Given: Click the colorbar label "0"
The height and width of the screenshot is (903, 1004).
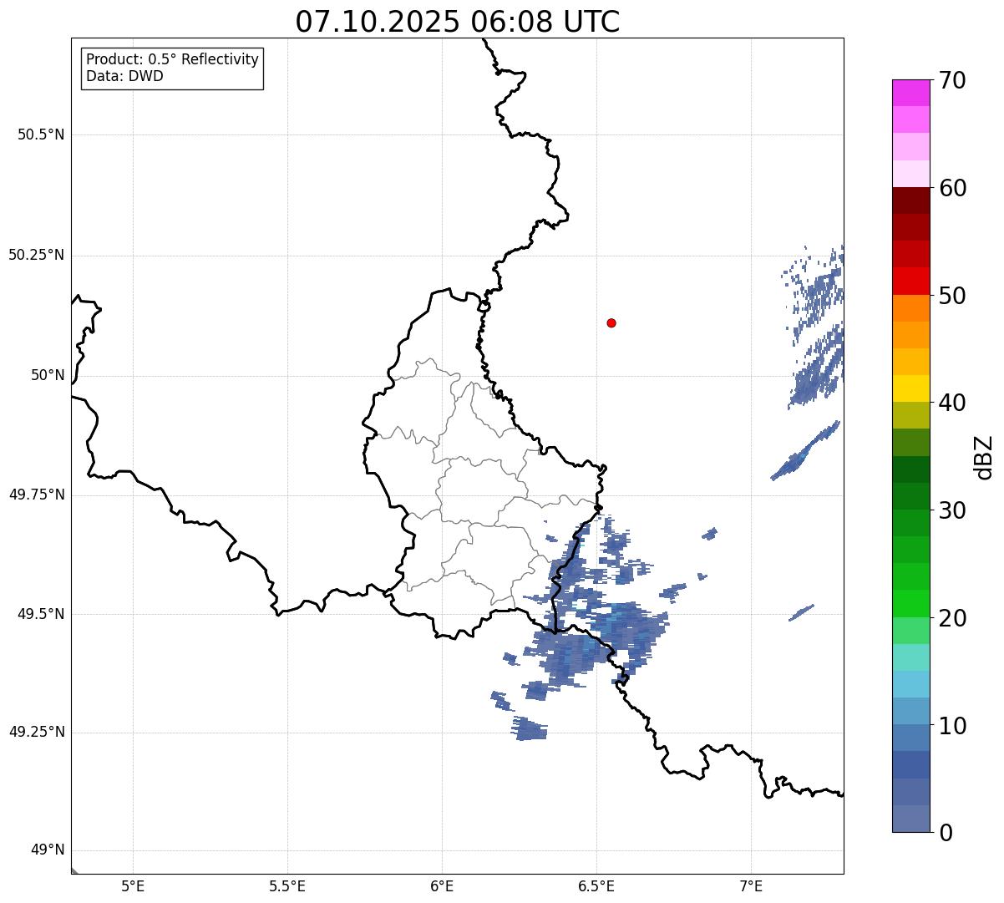Looking at the screenshot, I should (945, 833).
